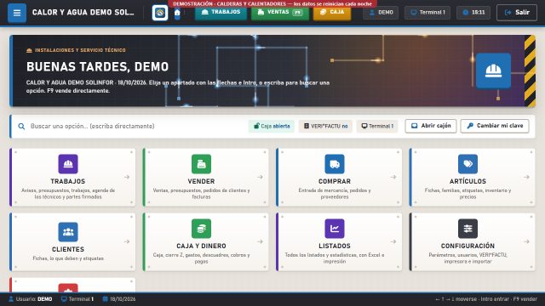
Task: Click the CAJA Y DINERO coins icon
Action: [x=201, y=229]
